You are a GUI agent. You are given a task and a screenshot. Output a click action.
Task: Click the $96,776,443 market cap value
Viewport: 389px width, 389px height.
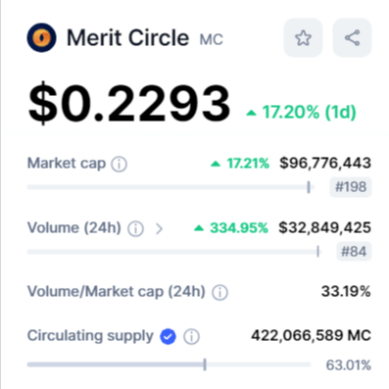pyautogui.click(x=325, y=163)
